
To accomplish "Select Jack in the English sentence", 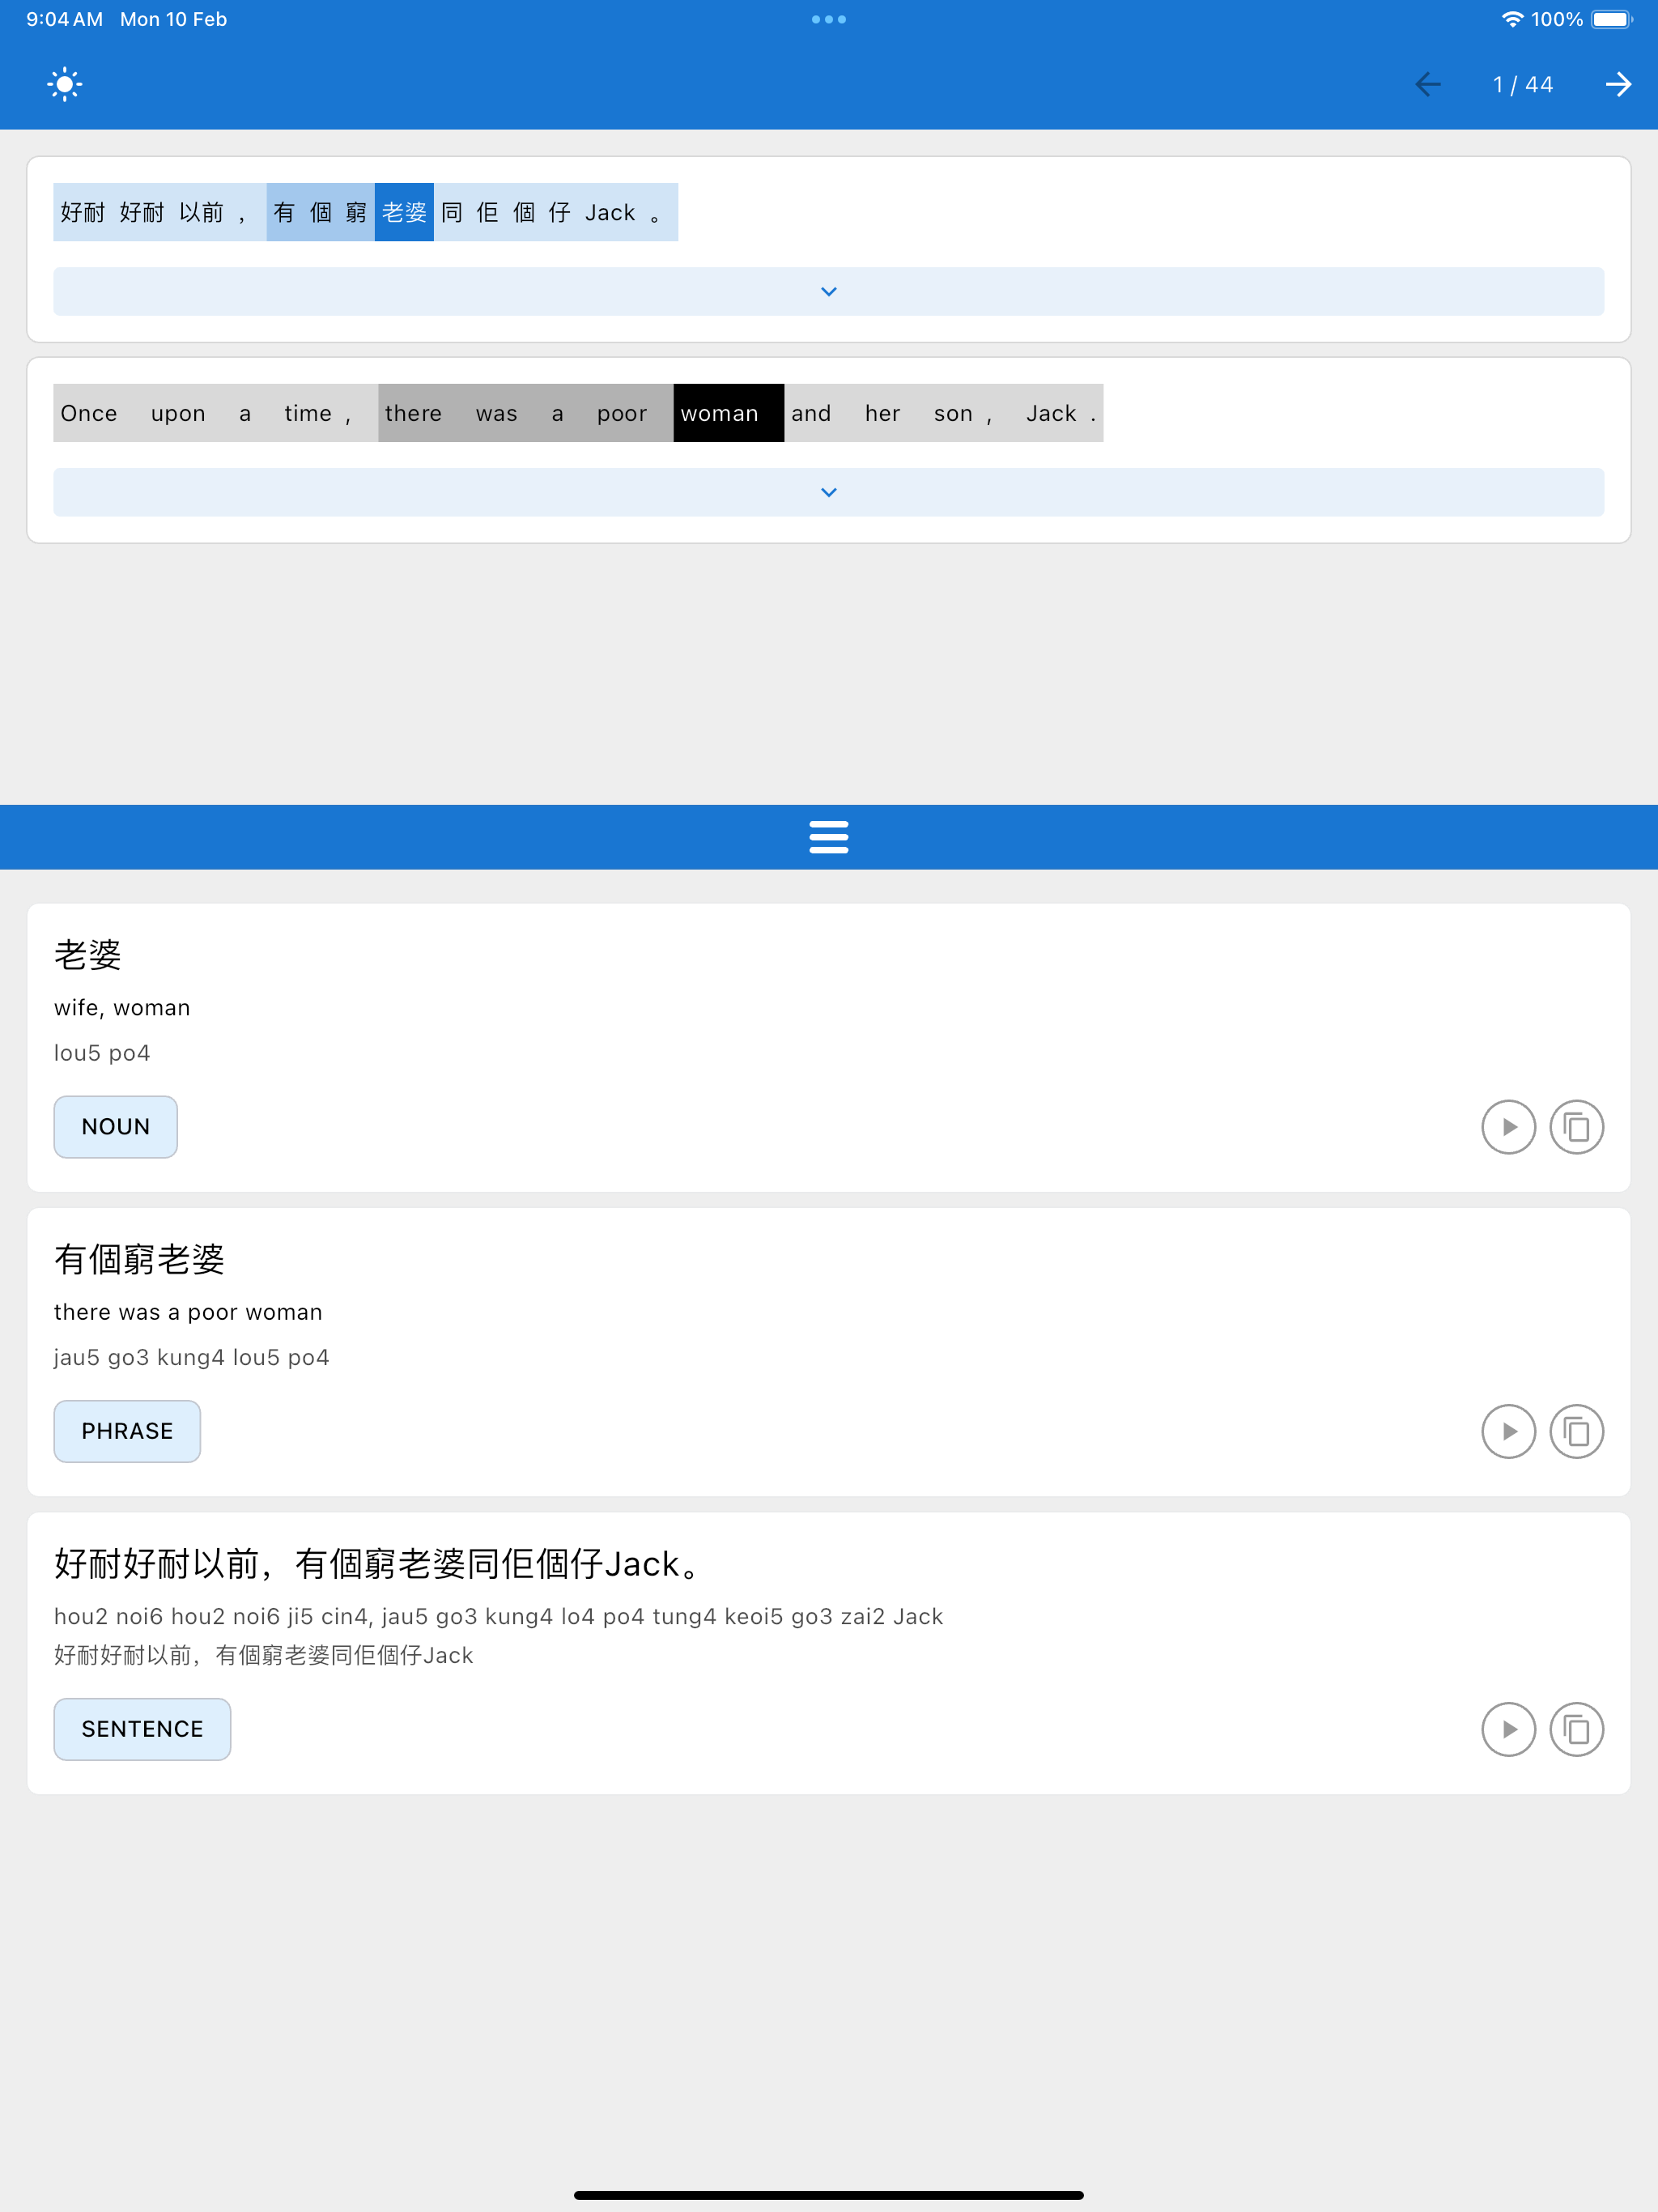I will pyautogui.click(x=1051, y=413).
